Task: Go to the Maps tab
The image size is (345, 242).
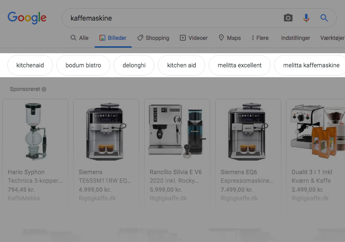Action: pyautogui.click(x=230, y=38)
